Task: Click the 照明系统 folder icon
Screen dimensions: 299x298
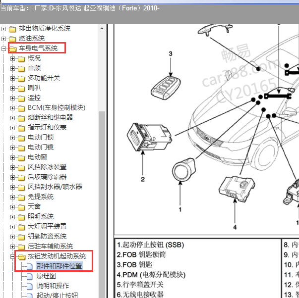Action: tap(21, 217)
